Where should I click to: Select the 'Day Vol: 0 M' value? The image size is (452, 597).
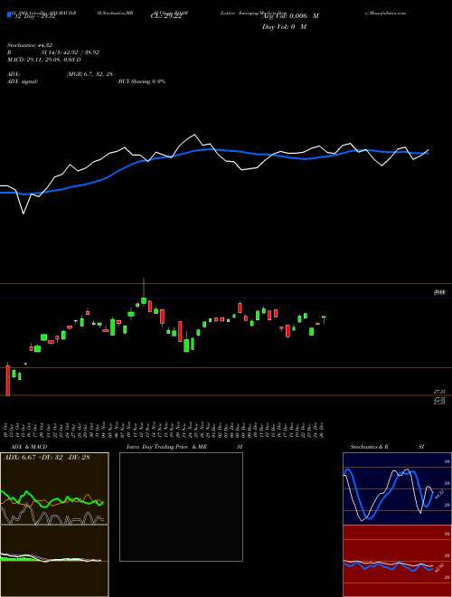284,27
